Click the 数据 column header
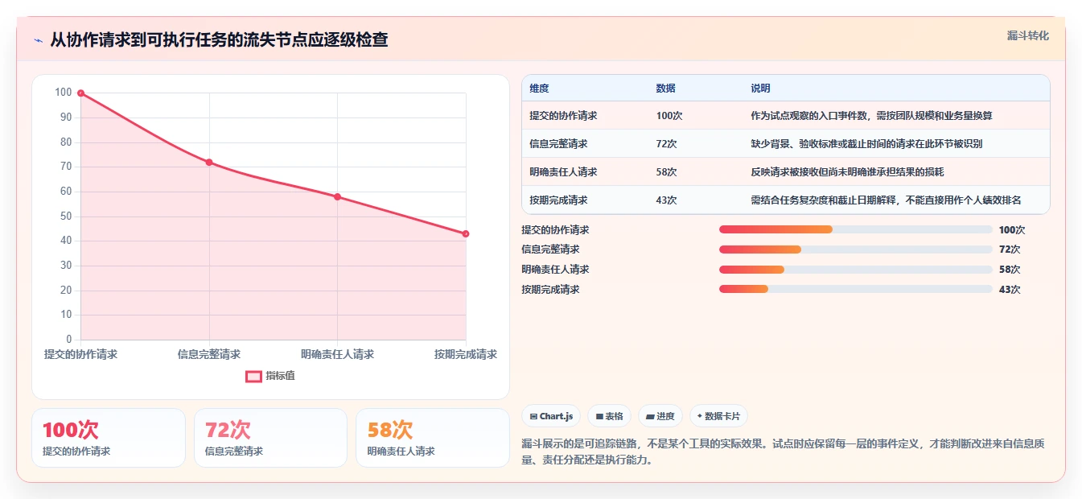 tap(665, 89)
